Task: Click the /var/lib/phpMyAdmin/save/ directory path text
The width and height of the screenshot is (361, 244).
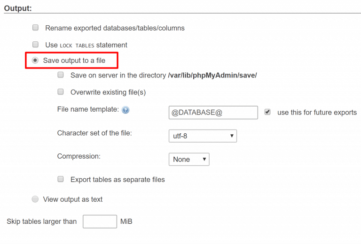Action: 212,75
